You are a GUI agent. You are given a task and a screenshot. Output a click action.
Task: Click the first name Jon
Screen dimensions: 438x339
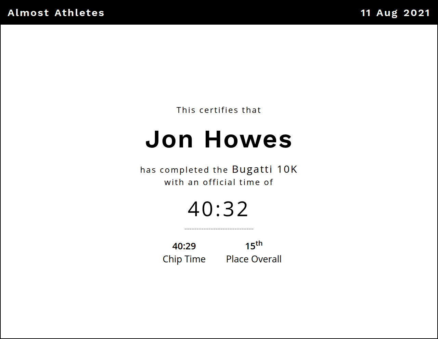(x=169, y=140)
